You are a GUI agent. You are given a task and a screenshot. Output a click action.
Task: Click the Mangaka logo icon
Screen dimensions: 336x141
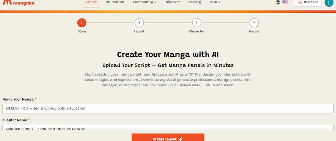[7, 2]
